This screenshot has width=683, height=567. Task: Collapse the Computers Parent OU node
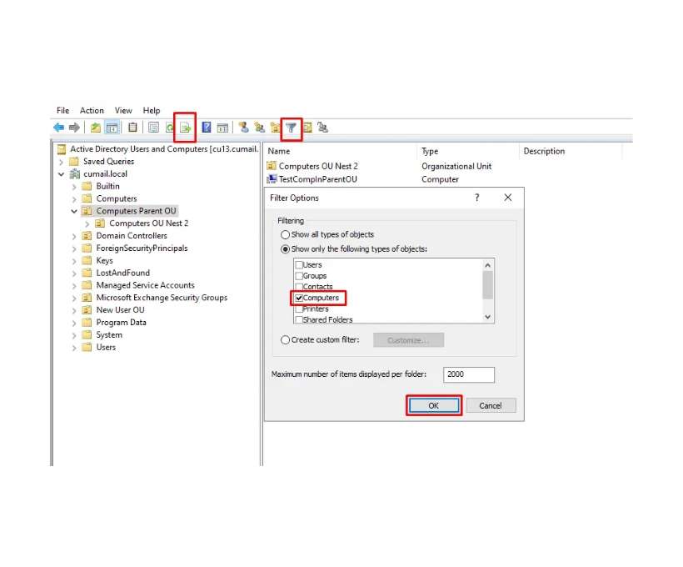tap(75, 211)
